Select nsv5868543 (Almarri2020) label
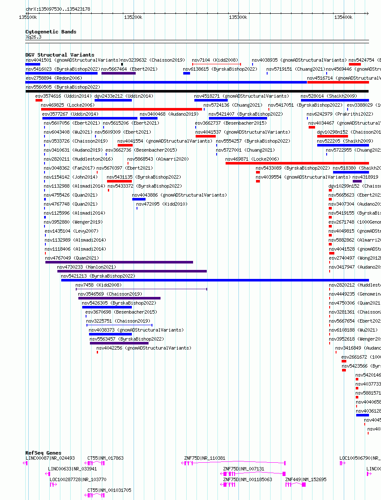381x500 pixels. (x=158, y=159)
